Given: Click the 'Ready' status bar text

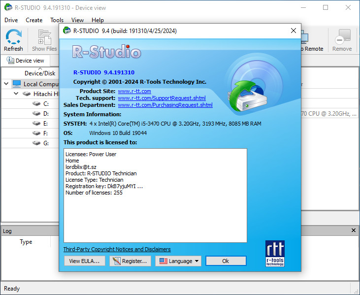Looking at the screenshot, I should 12,289.
